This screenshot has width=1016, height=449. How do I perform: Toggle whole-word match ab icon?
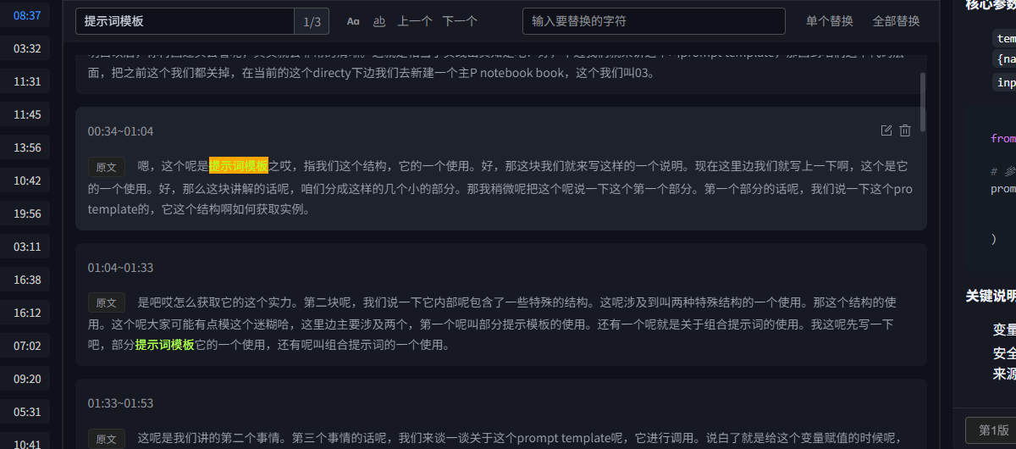[x=379, y=21]
